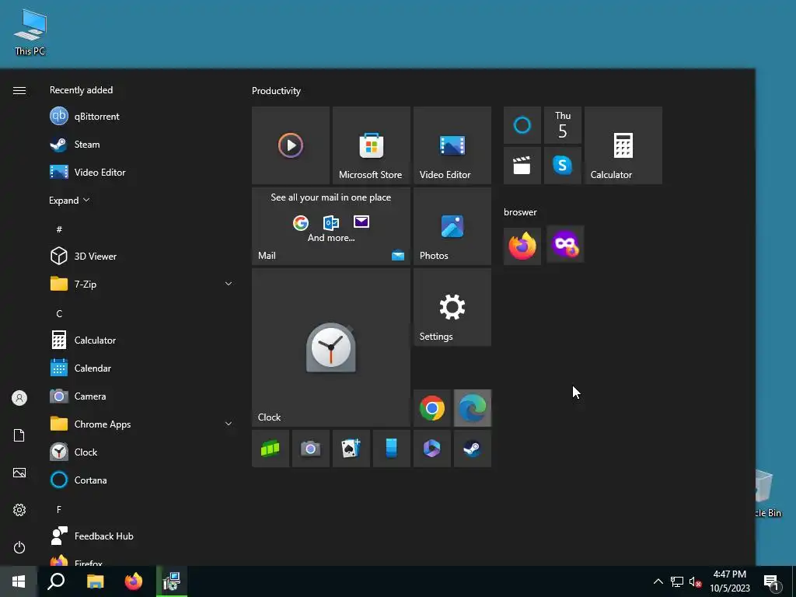Open the Cortana circle tile
Screen dimensions: 796x597
click(x=522, y=125)
